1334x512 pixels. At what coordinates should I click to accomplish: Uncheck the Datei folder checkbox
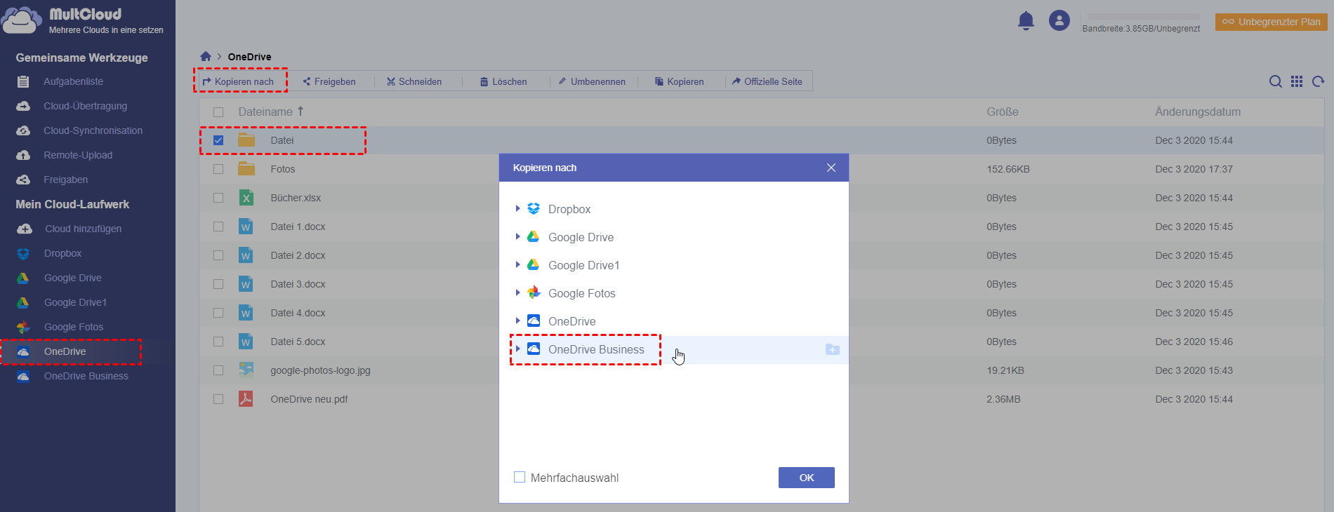218,140
